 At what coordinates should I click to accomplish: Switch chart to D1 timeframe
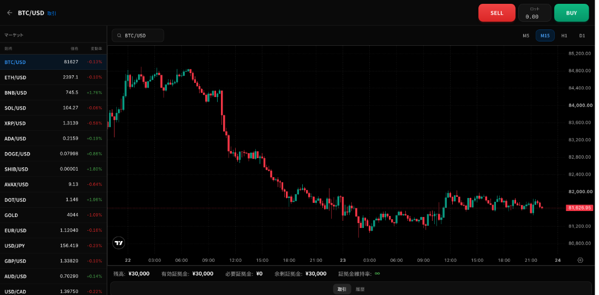[x=582, y=35]
